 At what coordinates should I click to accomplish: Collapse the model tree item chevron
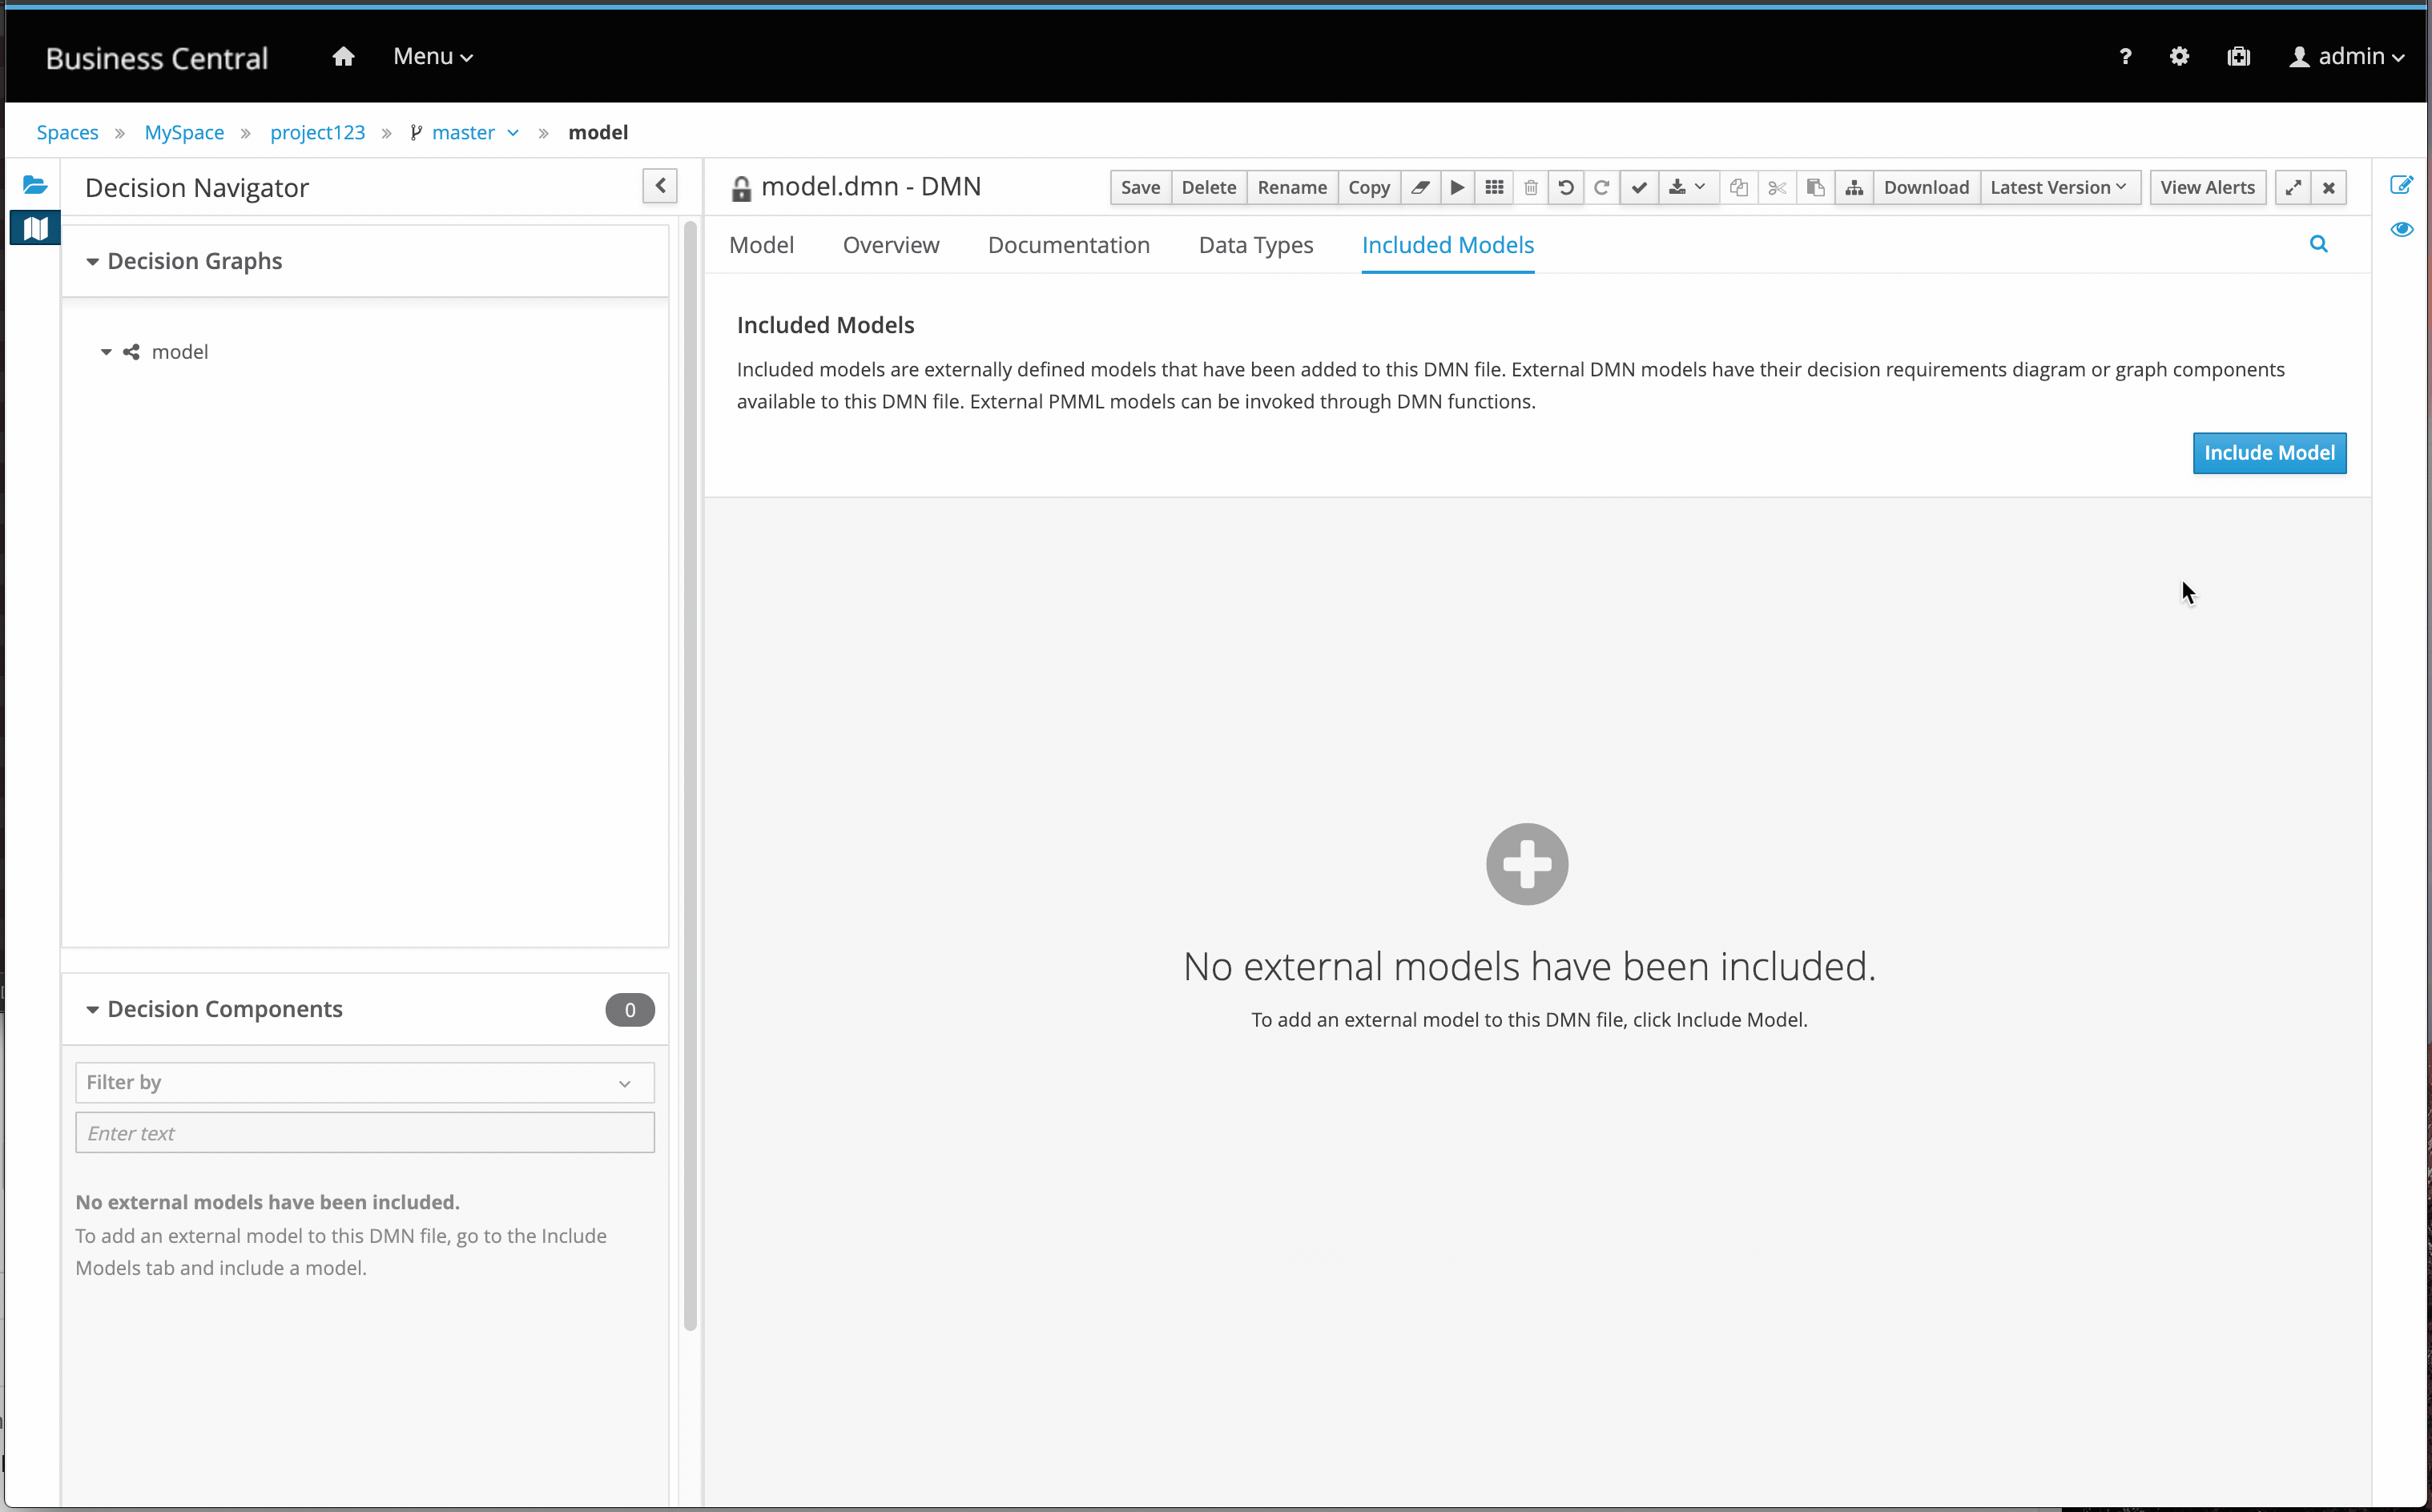pos(106,351)
